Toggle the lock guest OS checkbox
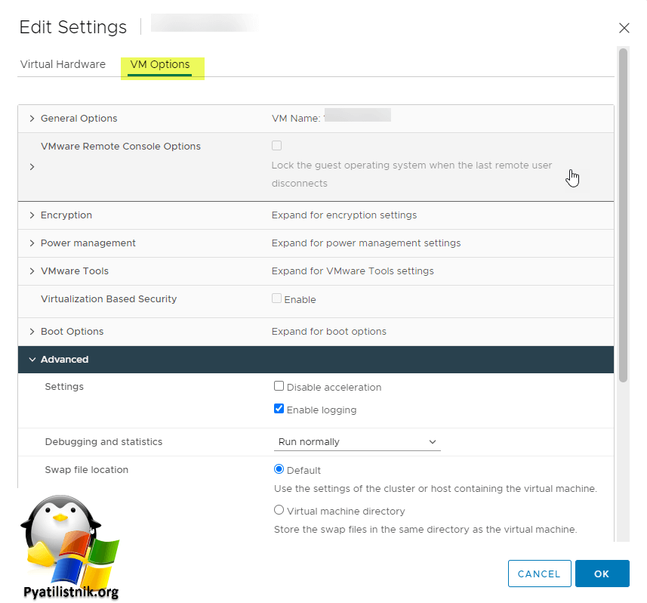The width and height of the screenshot is (647, 603). coord(277,145)
